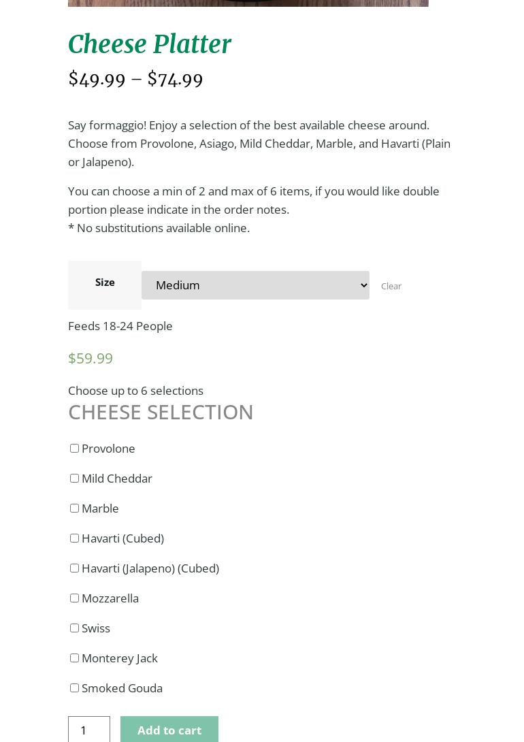
Task: Click the Cheese Platter product image
Action: point(248,3)
